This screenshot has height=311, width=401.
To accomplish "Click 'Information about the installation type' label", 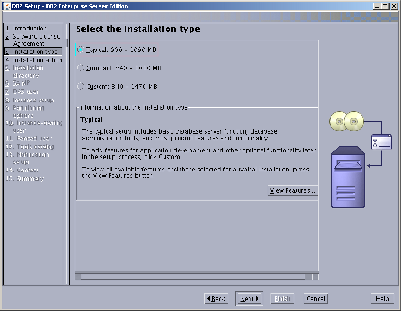I will 134,107.
